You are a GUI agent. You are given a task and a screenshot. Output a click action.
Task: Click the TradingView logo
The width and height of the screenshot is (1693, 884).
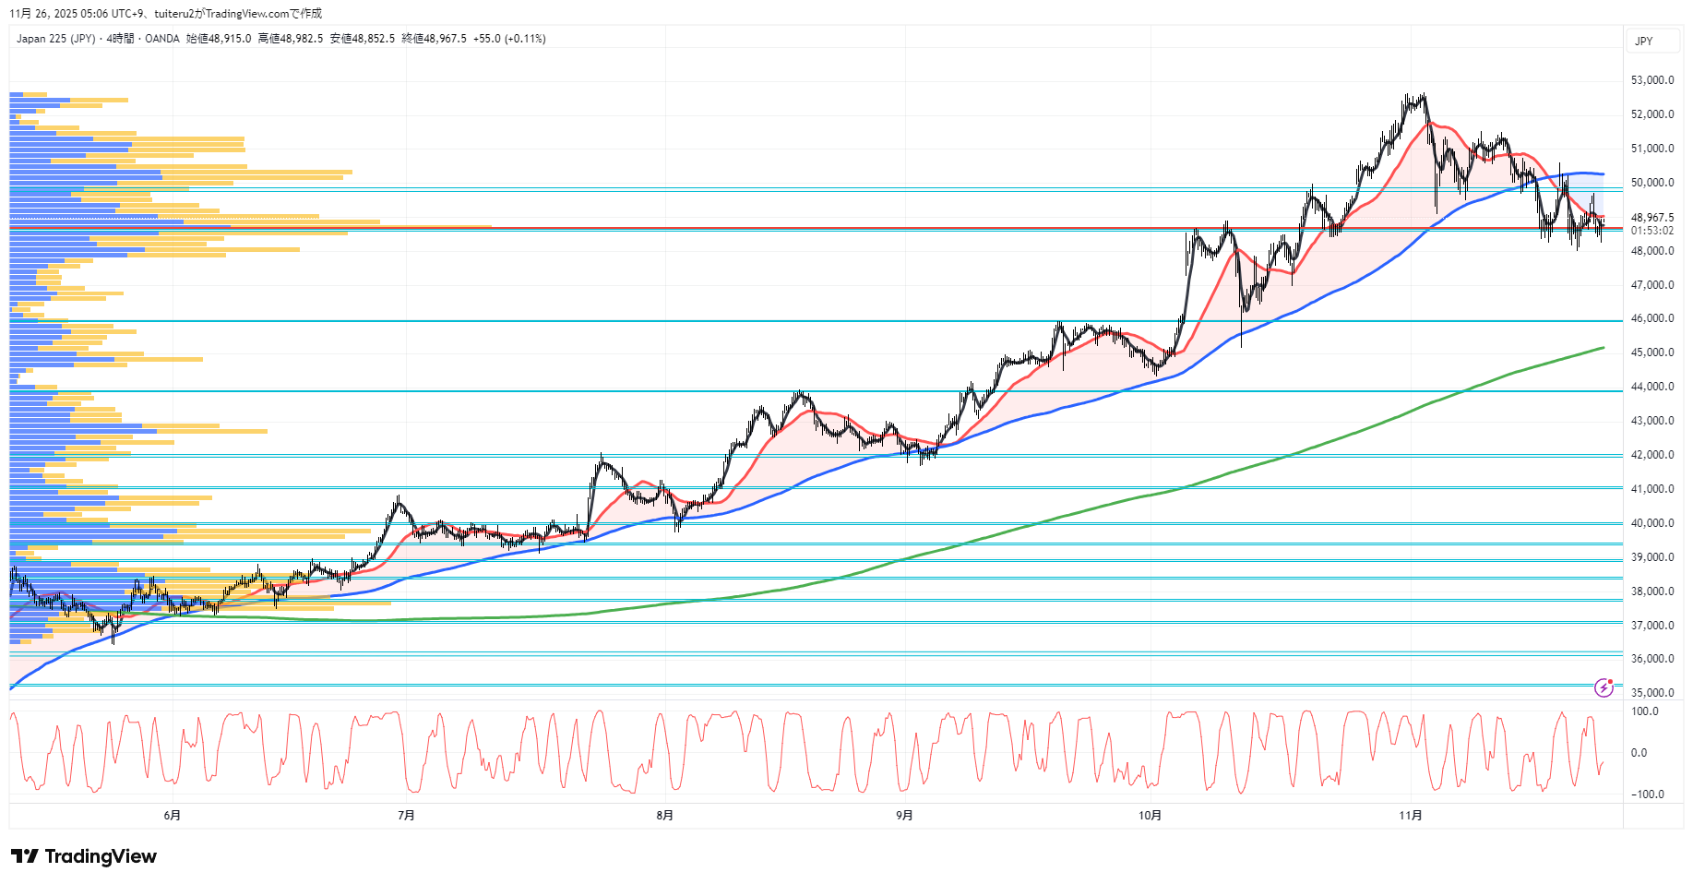84,856
